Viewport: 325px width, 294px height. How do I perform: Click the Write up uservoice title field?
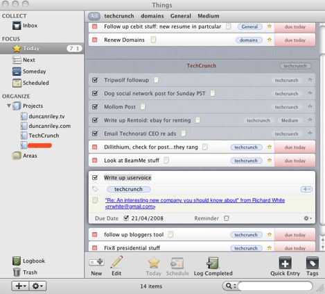[x=128, y=178]
